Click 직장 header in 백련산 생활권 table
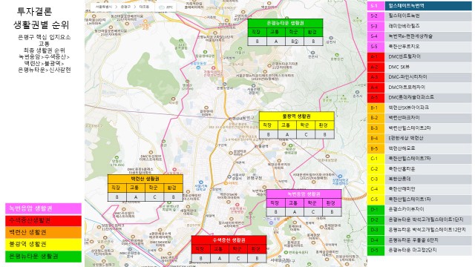Screen dimensions: 475x267 [117, 188]
